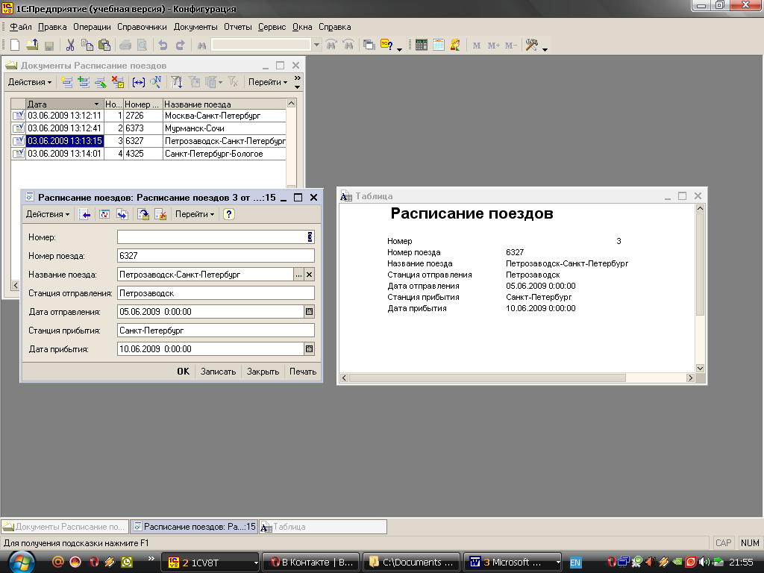Click the help question mark in form toolbar
The height and width of the screenshot is (573, 764).
(229, 214)
